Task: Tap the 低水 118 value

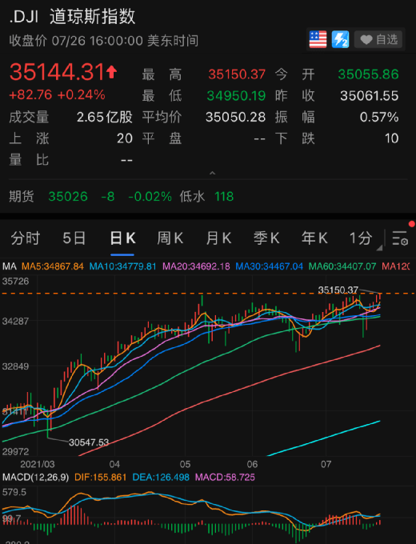Action: [224, 197]
